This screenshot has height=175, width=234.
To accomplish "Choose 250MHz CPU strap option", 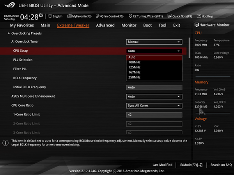I will [154, 77].
